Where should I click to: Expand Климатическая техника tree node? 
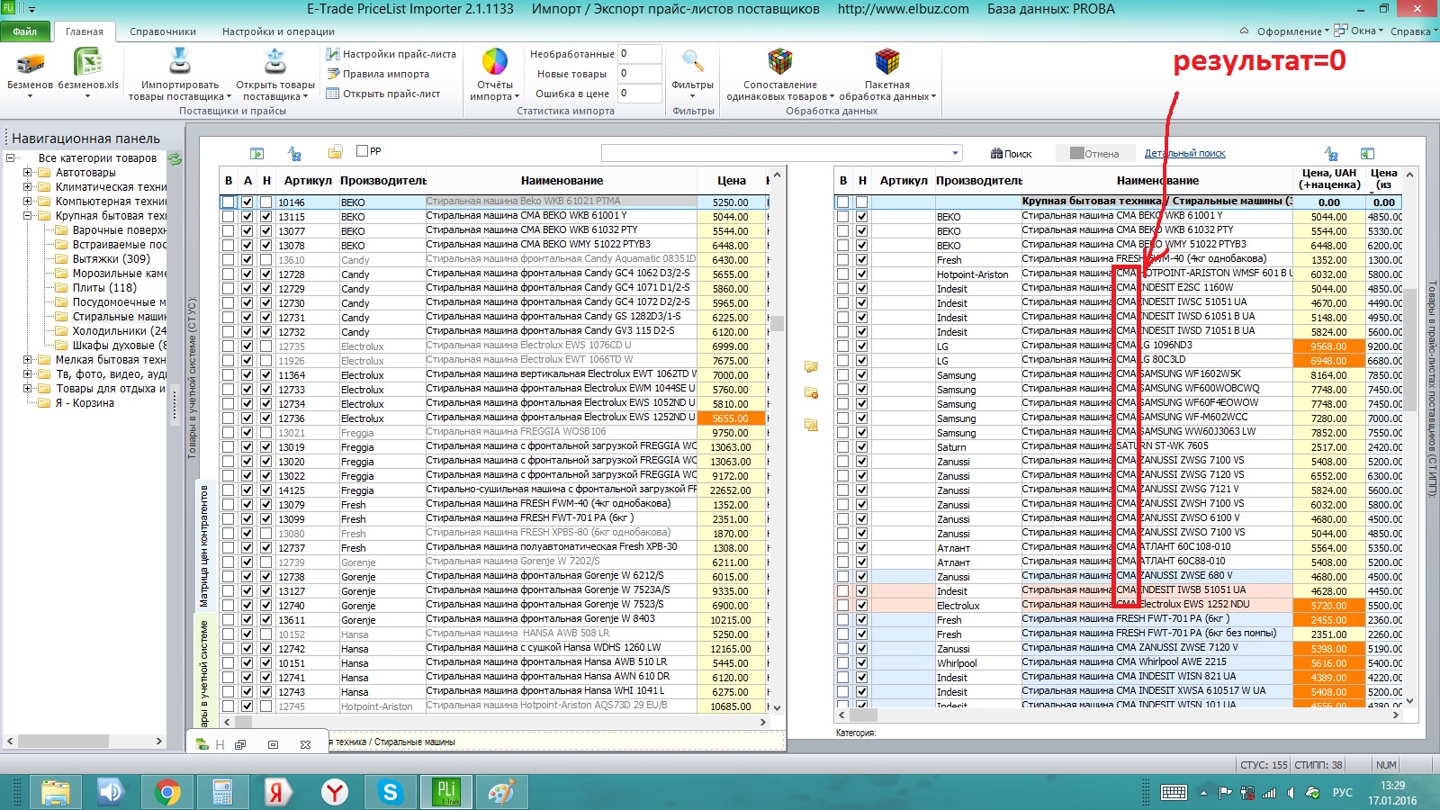pos(27,187)
